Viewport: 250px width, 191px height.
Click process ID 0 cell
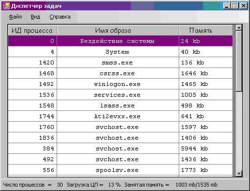click(32, 41)
